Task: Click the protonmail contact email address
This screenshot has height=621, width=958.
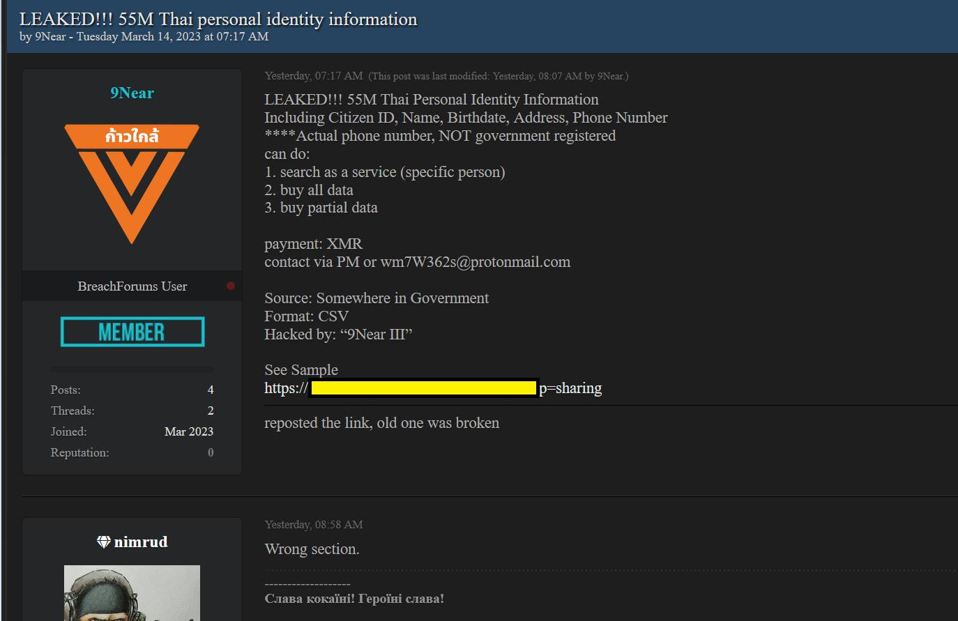Action: point(475,262)
